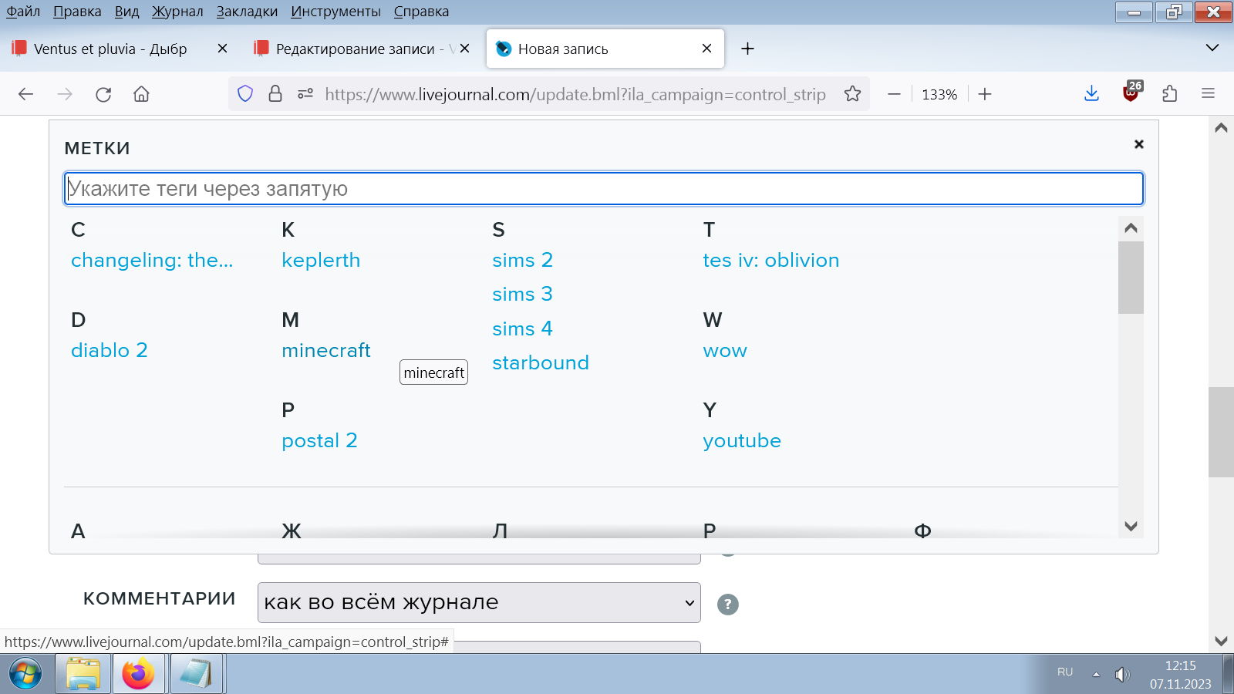The width and height of the screenshot is (1234, 694).
Task: Reload the current page
Action: (x=103, y=94)
